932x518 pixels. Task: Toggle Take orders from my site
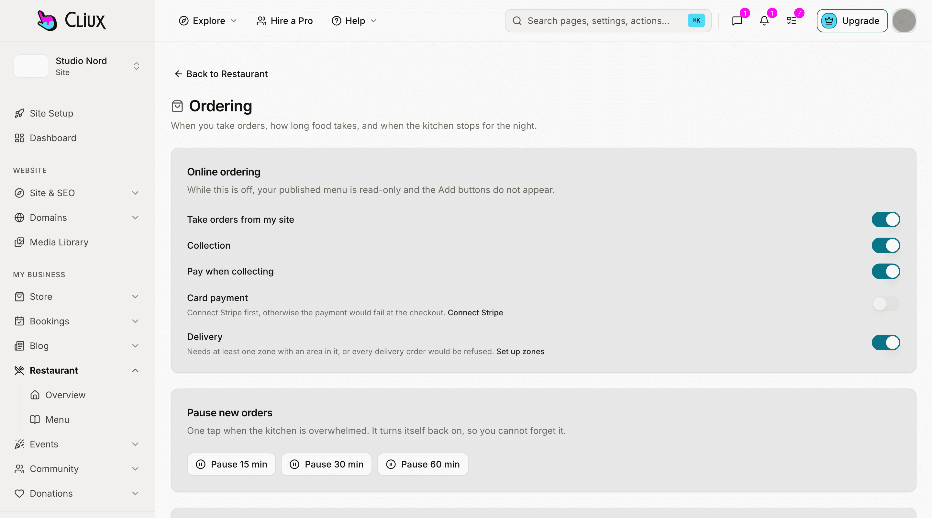[x=885, y=220]
